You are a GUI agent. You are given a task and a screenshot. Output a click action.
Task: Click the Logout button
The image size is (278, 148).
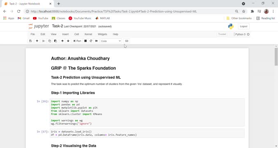tap(243, 26)
